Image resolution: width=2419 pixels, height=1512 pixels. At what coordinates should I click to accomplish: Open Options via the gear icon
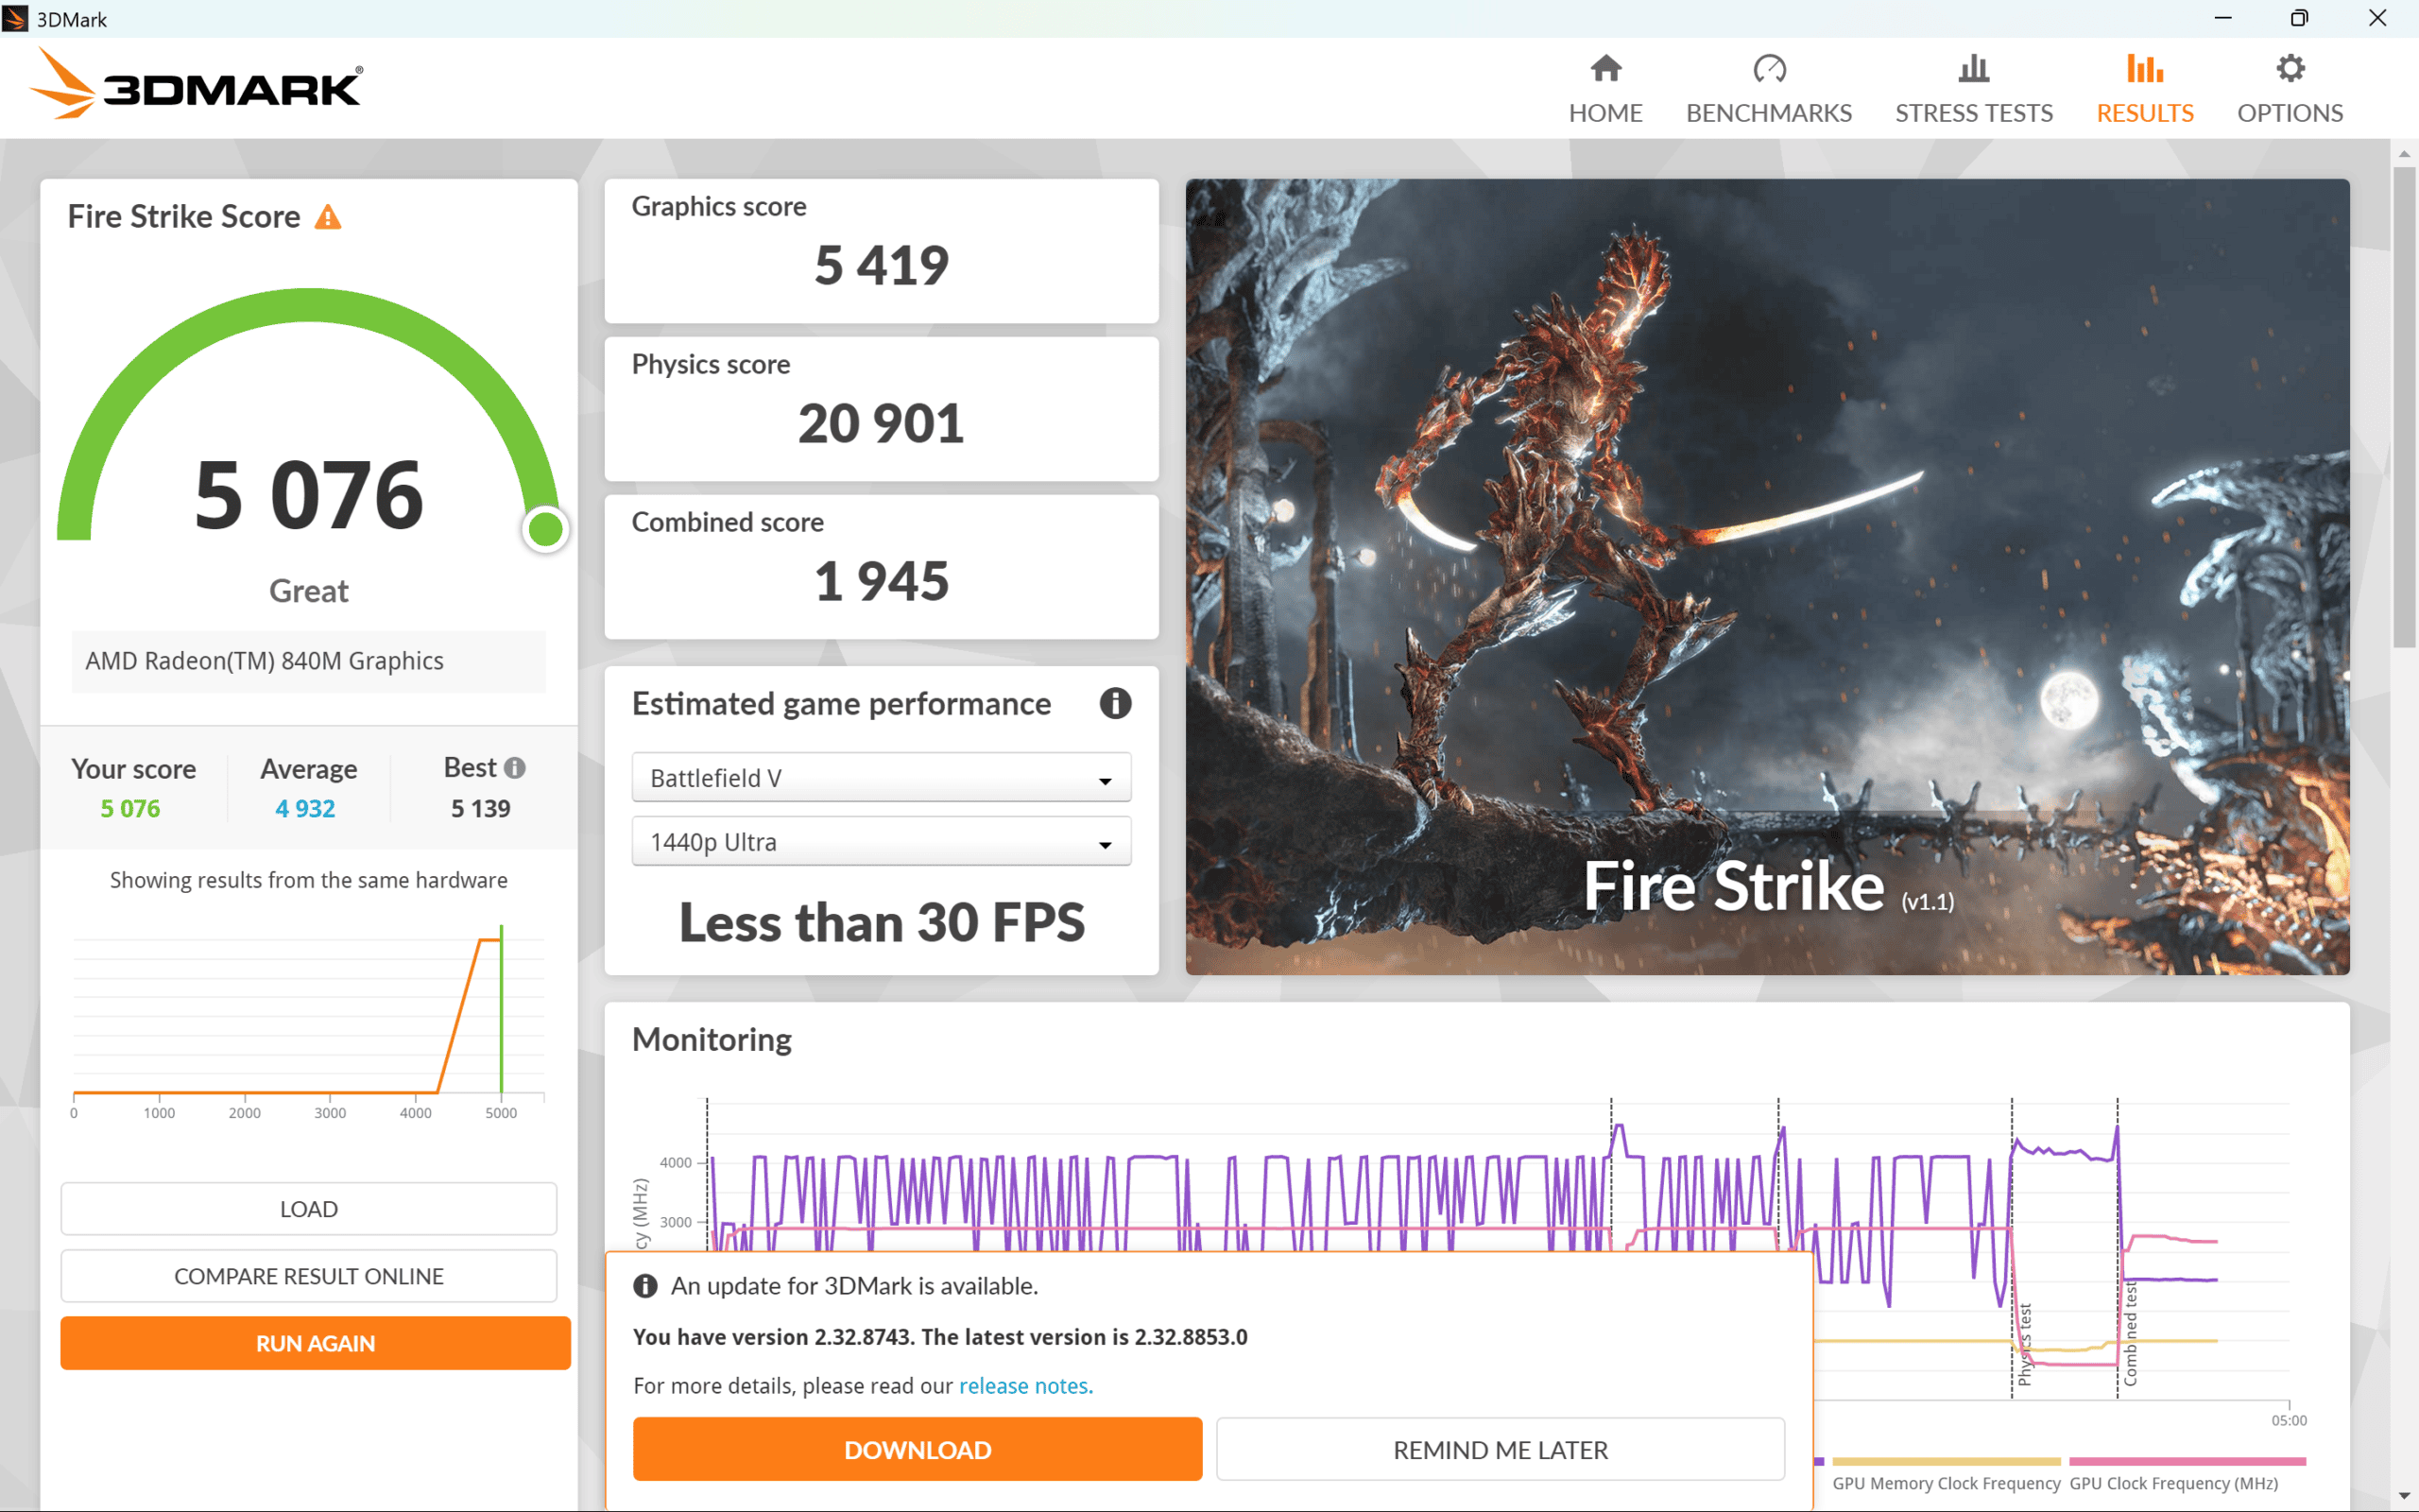tap(2290, 68)
